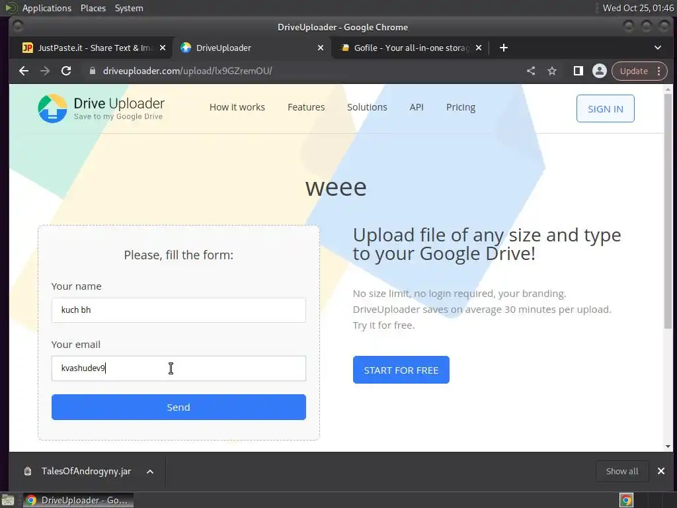Click the browser forward arrow

[45, 71]
